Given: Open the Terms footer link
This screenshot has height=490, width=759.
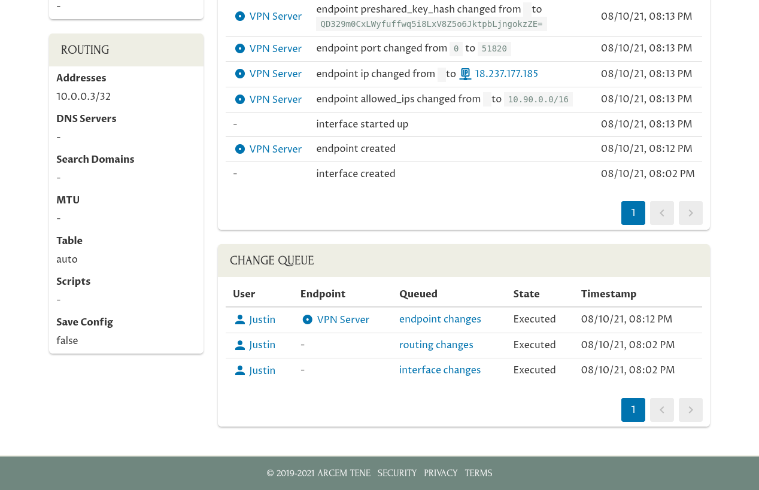Looking at the screenshot, I should [x=478, y=473].
